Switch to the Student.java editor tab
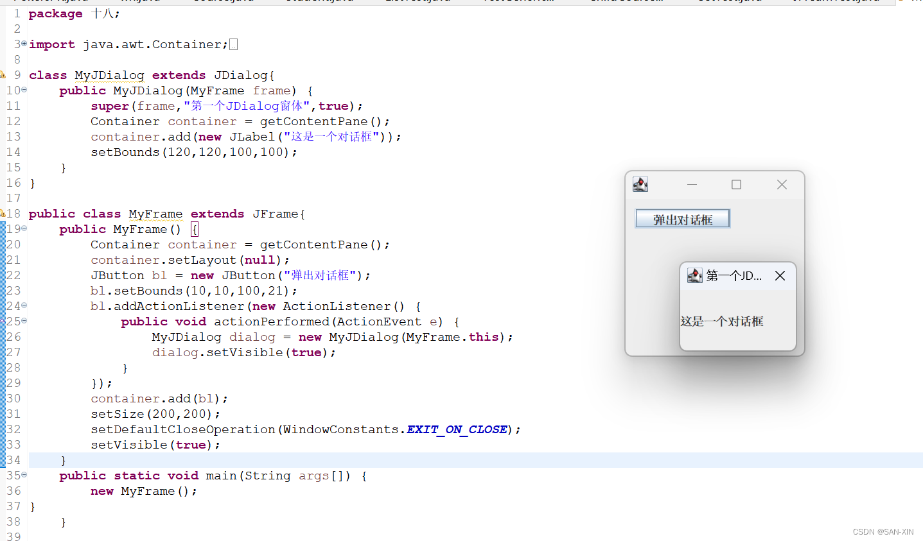 pyautogui.click(x=319, y=2)
